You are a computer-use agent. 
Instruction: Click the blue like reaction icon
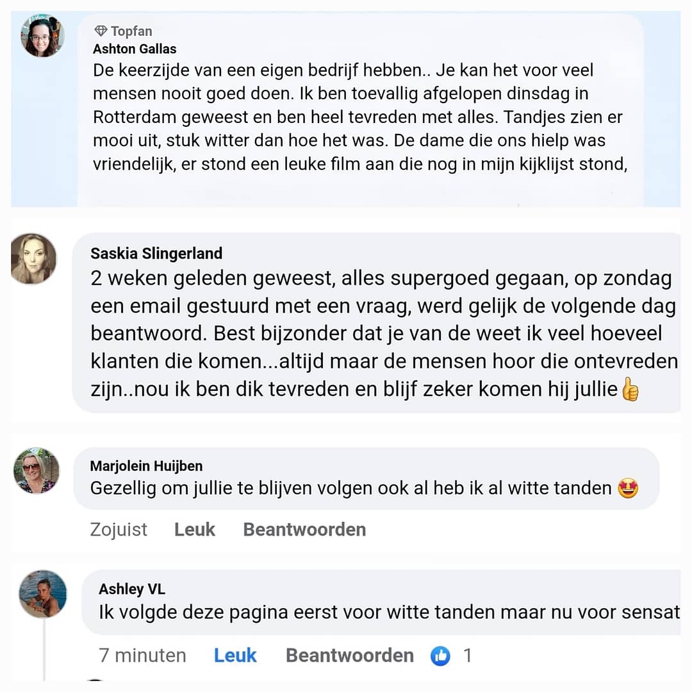[x=440, y=656]
